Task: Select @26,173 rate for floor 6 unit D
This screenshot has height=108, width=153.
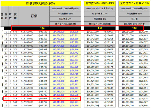Action: click(74, 102)
